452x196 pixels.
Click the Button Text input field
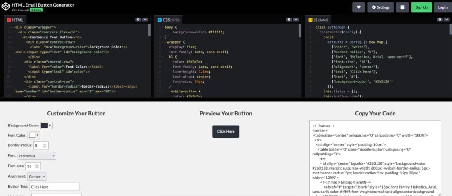[54, 187]
